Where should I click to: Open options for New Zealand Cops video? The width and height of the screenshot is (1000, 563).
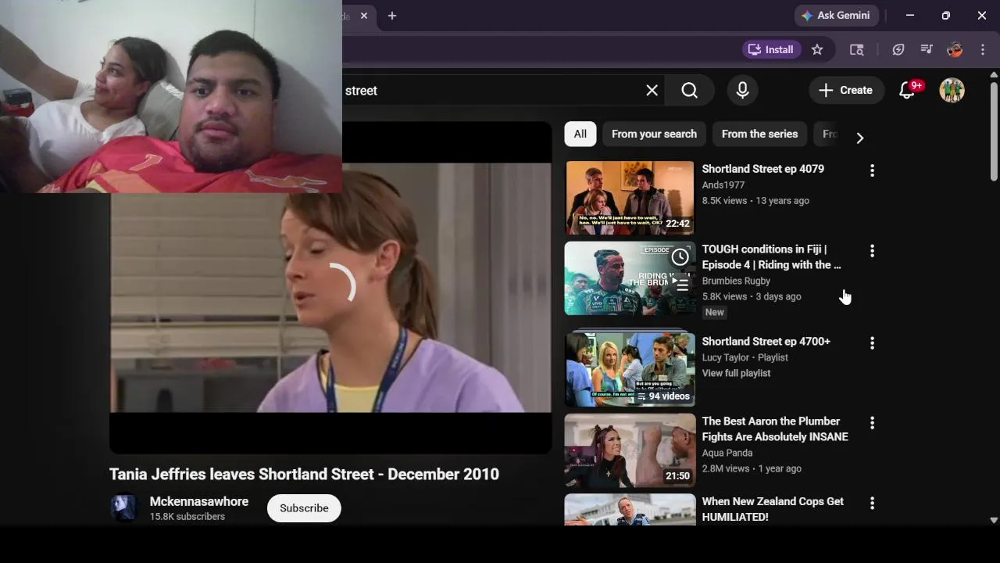[872, 504]
